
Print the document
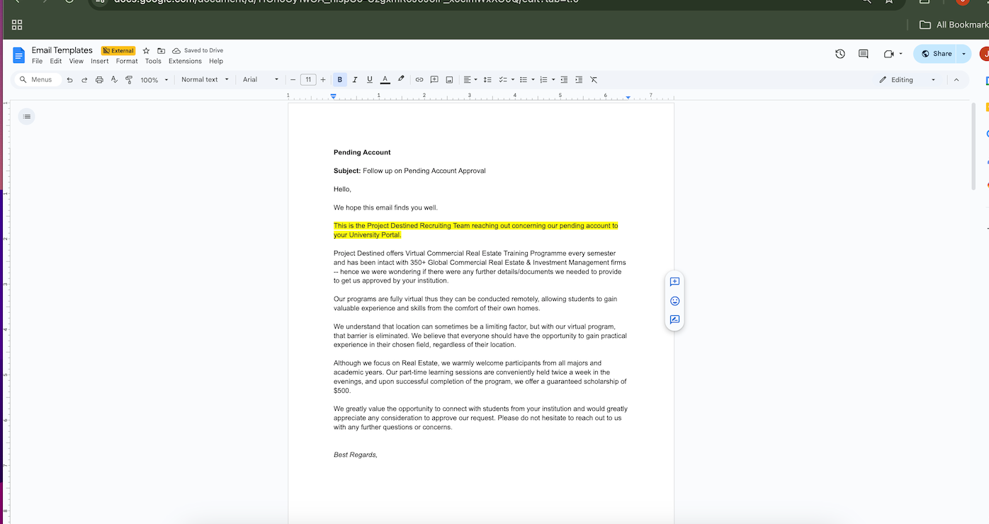coord(99,80)
